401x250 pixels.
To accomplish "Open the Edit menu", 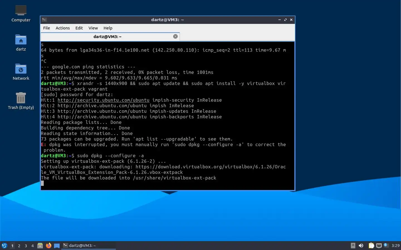I will (x=79, y=28).
